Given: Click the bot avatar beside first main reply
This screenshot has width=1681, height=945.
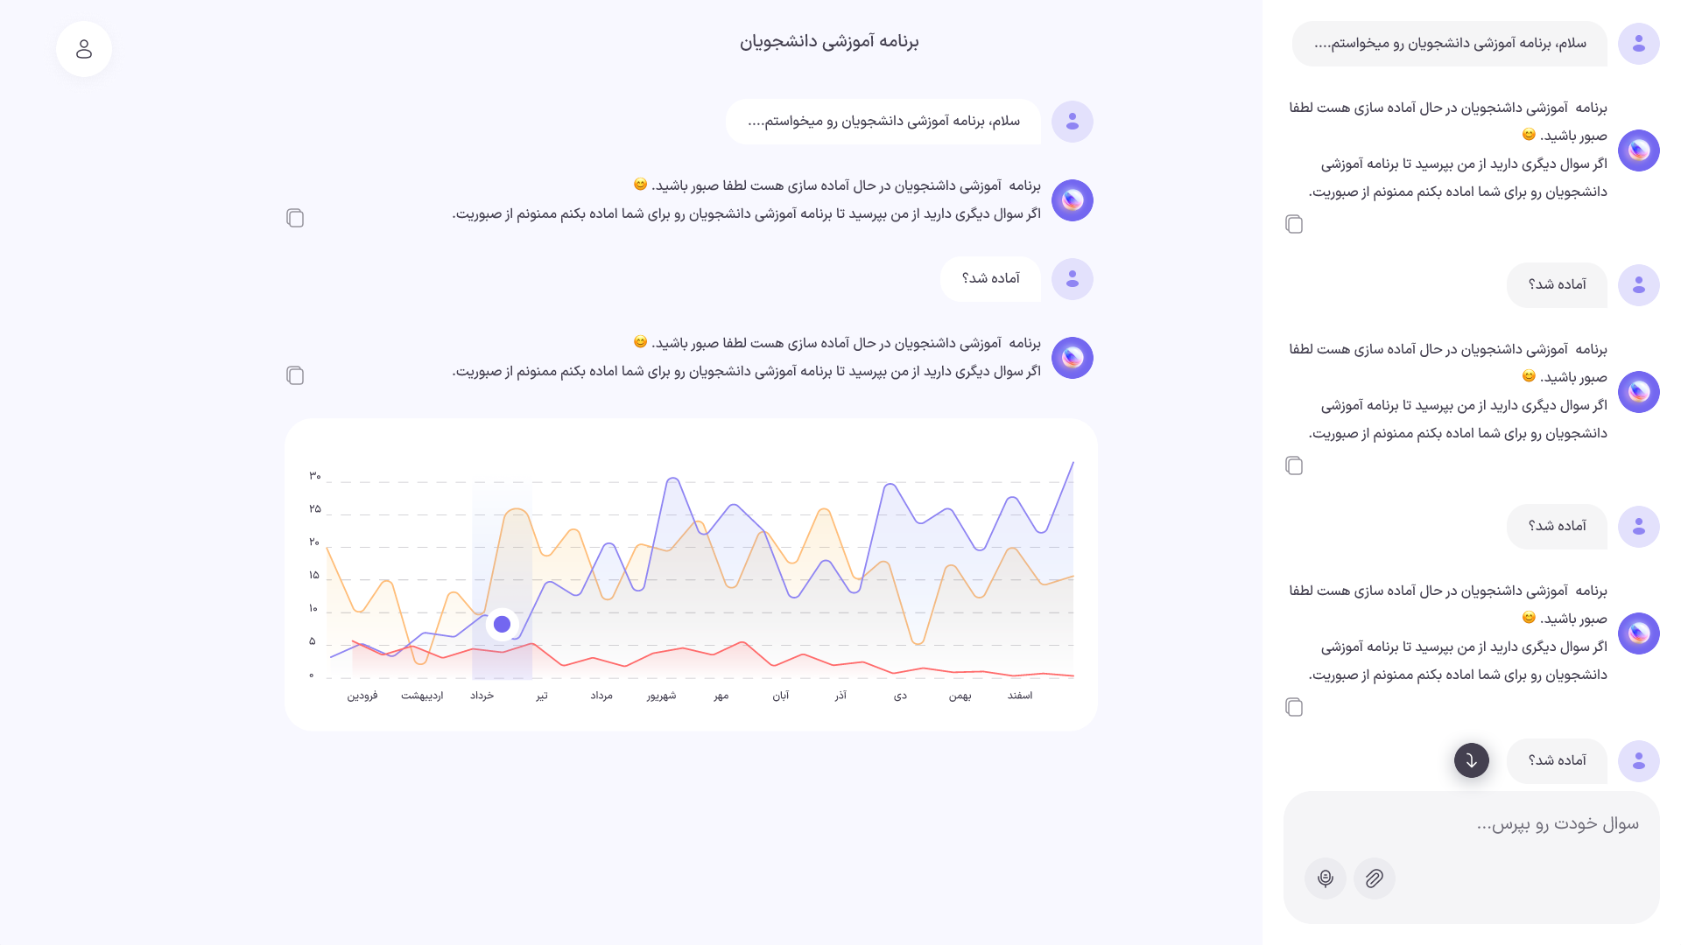Looking at the screenshot, I should pos(1073,200).
